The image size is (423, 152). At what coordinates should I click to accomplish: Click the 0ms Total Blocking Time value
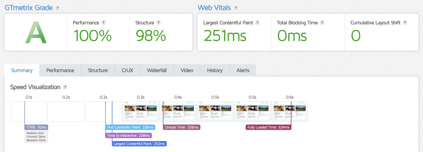point(292,36)
